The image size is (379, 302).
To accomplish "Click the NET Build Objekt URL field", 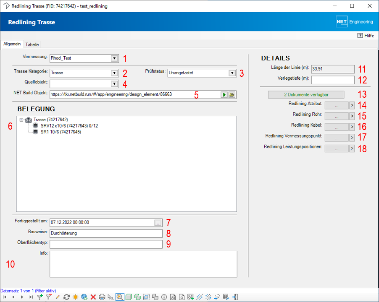I will coord(135,94).
